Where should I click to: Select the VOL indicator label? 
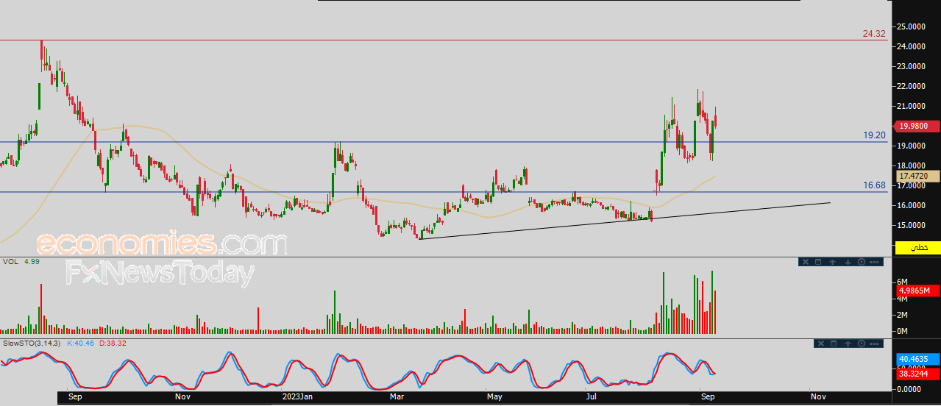click(x=10, y=262)
